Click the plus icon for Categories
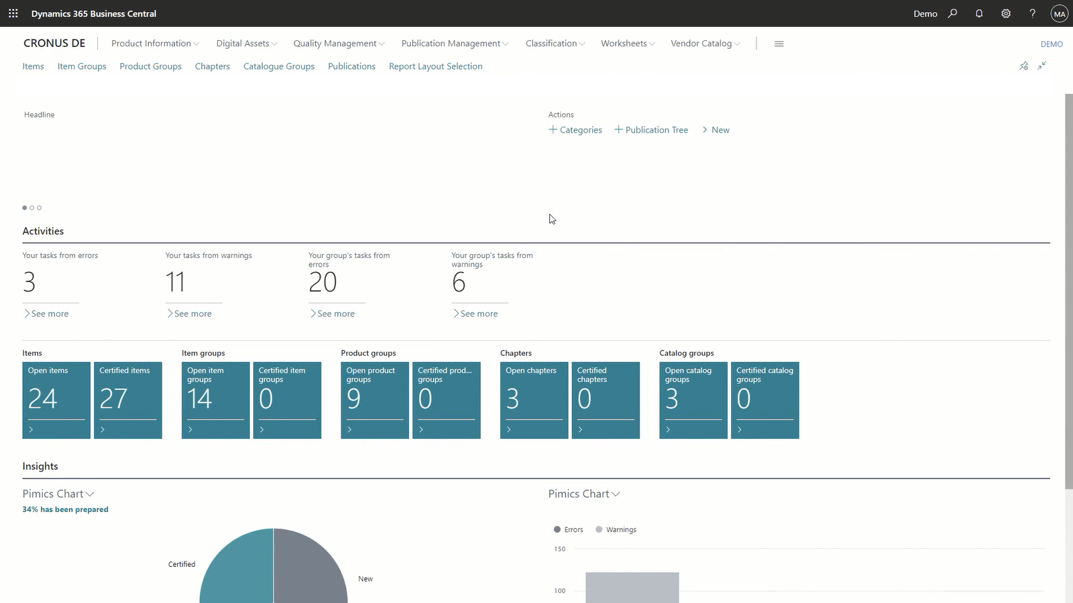This screenshot has height=603, width=1073. 553,129
